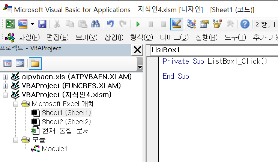
Task: Open the 실행(R) menu
Action: click(206, 37)
